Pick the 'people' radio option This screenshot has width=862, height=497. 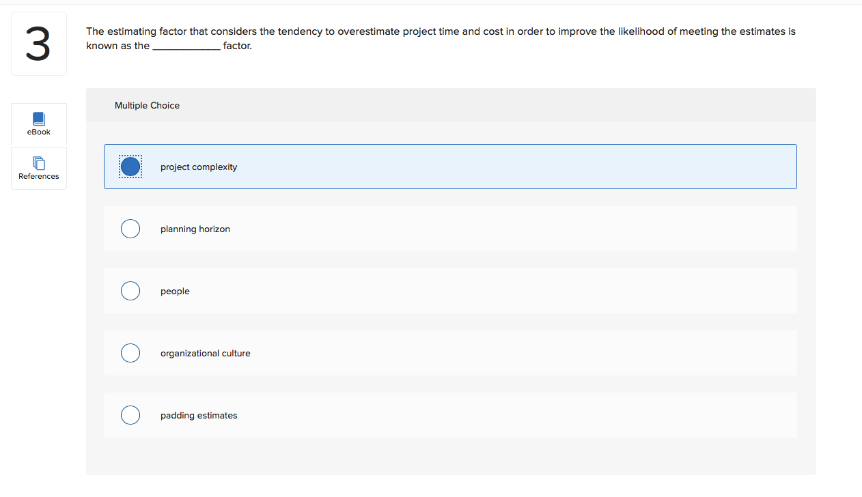point(130,291)
